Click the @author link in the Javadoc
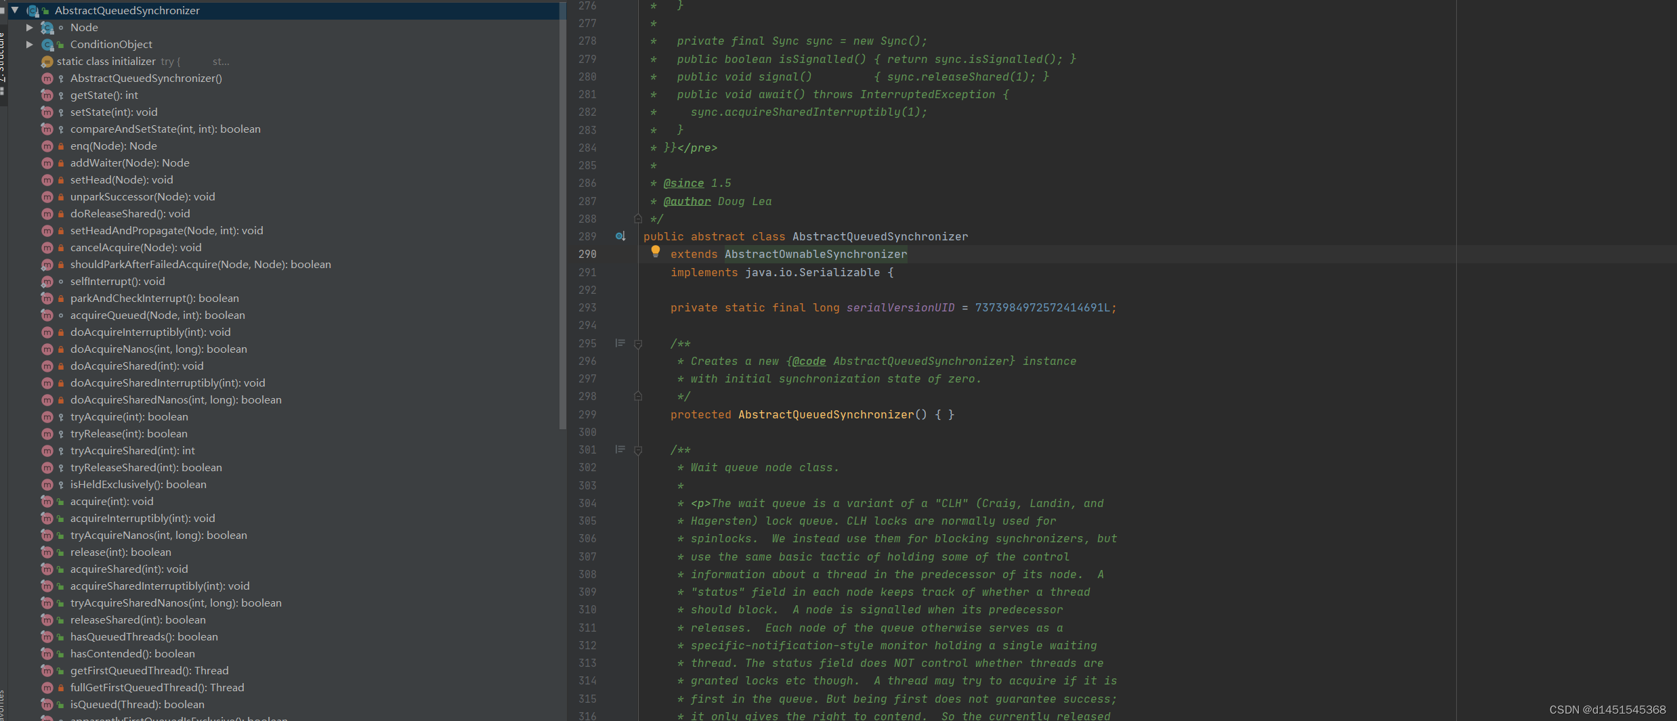This screenshot has height=721, width=1677. point(686,201)
